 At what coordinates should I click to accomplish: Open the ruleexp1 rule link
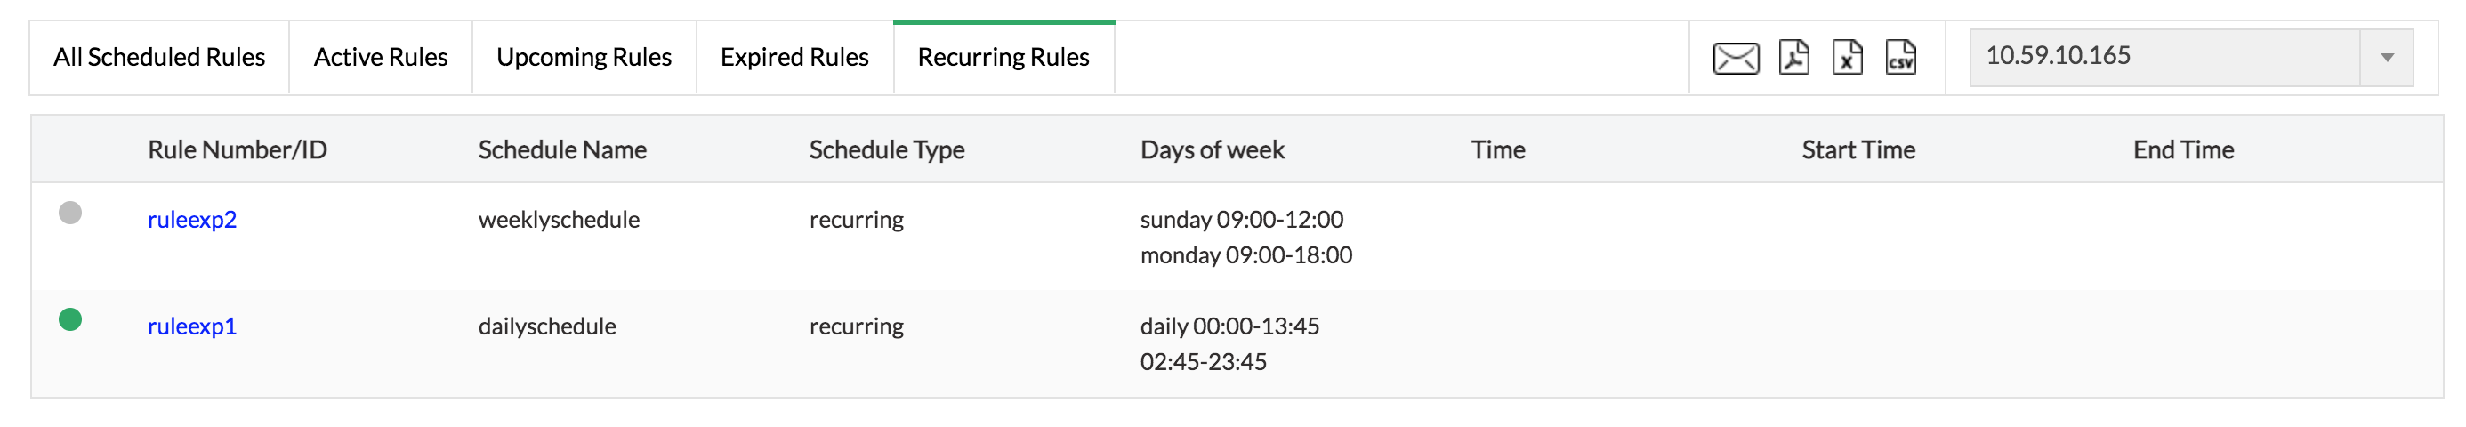point(191,326)
